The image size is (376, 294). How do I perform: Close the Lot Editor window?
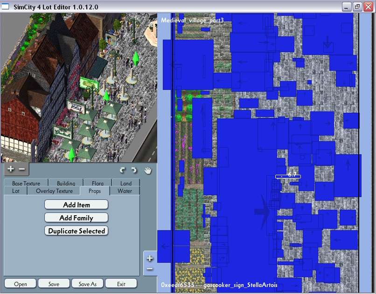[369, 7]
